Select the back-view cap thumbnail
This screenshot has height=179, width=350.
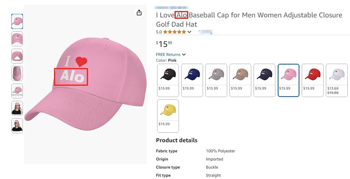[17, 56]
